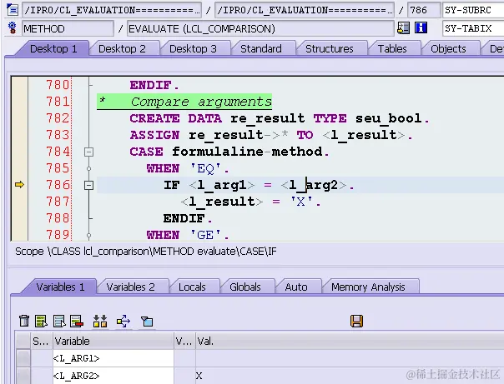Screen dimensions: 504x384
Task: Go to the Structures tab
Action: point(330,49)
